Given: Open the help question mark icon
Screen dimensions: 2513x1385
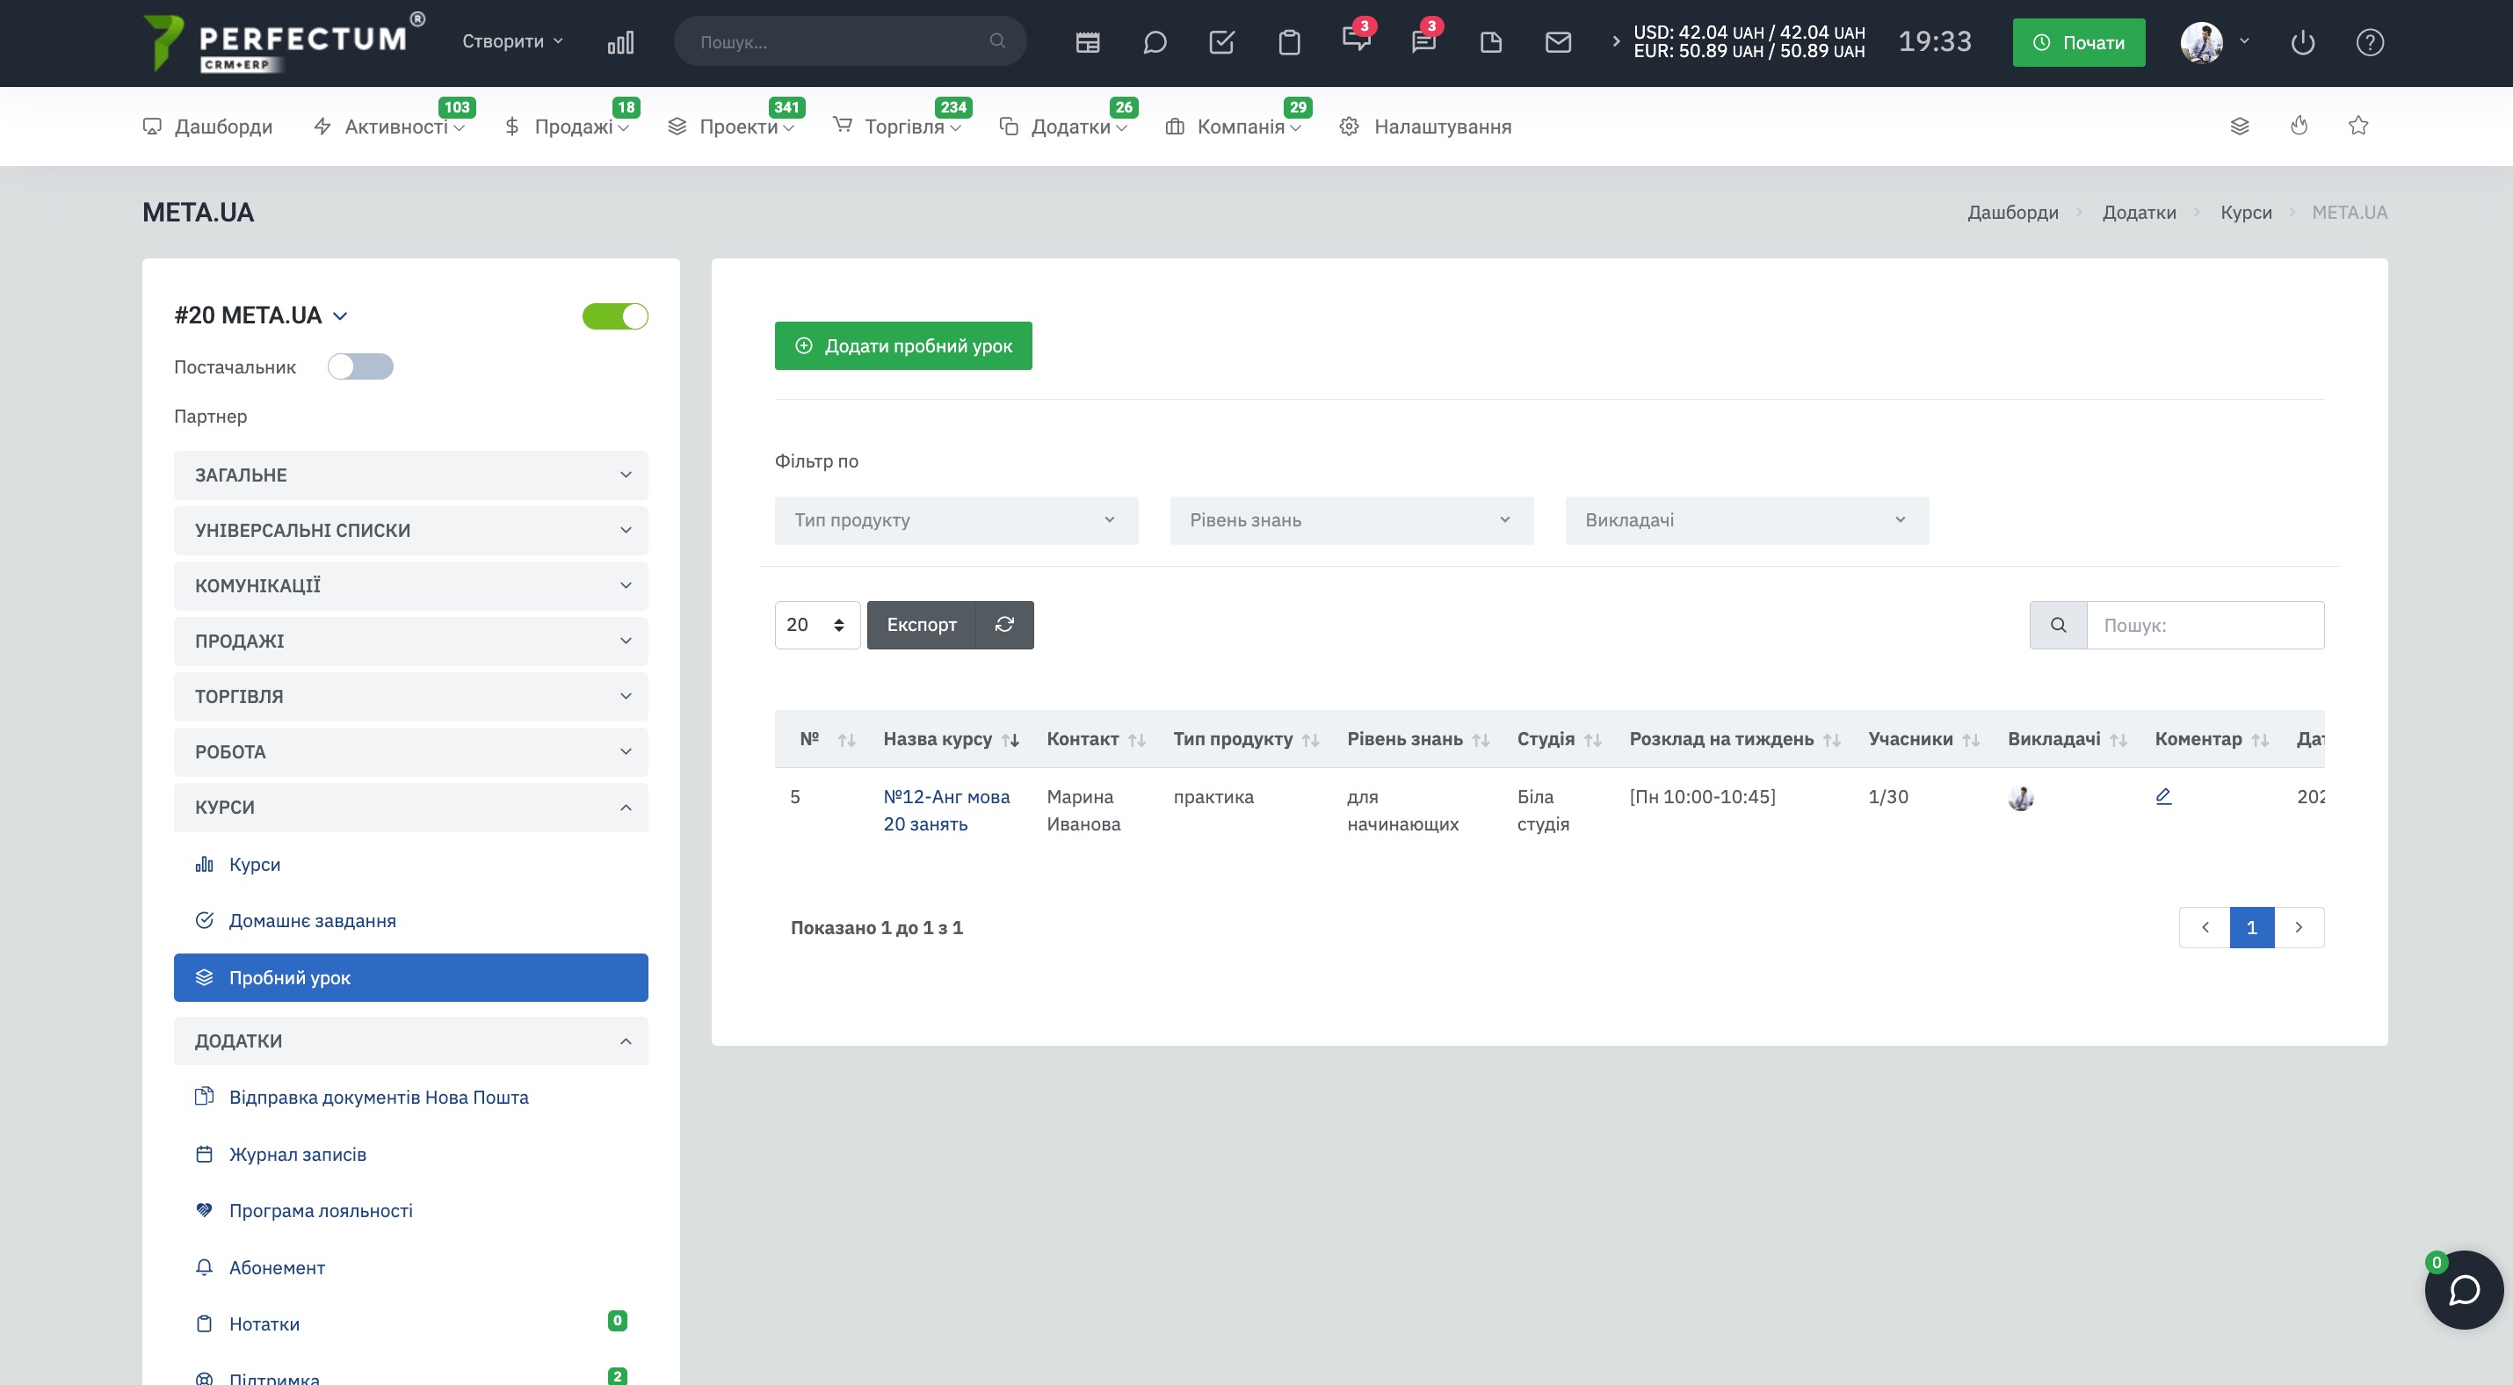Looking at the screenshot, I should click(x=2370, y=42).
